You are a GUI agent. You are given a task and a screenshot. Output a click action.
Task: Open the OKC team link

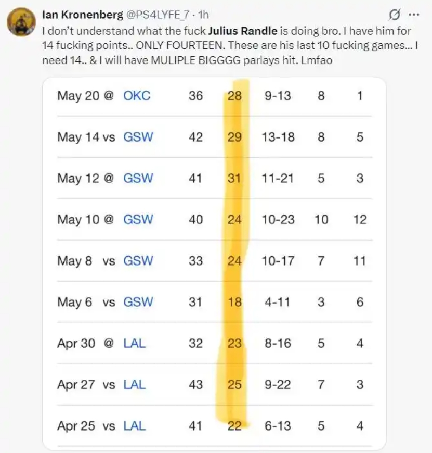[137, 96]
